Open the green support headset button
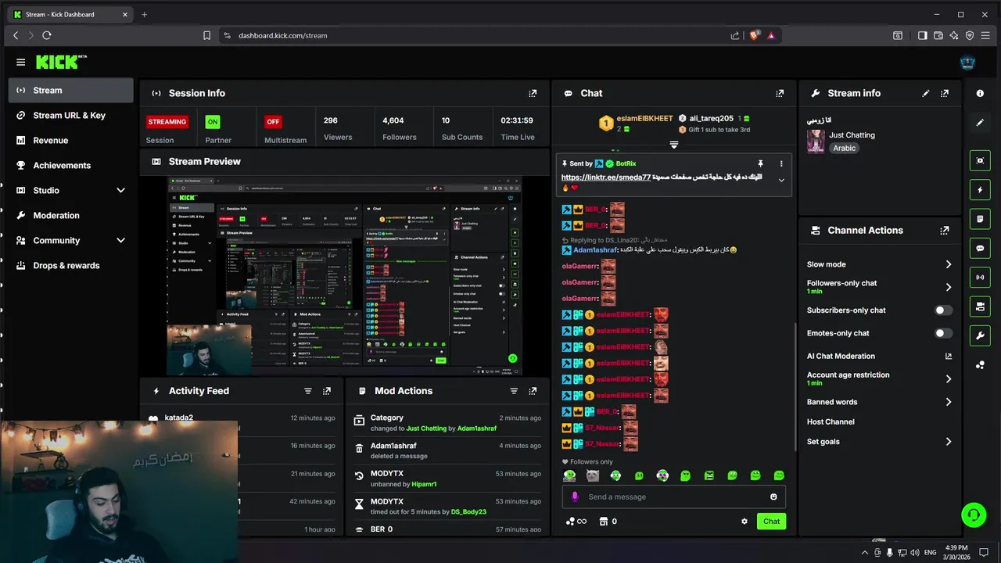This screenshot has width=1001, height=563. pos(974,515)
